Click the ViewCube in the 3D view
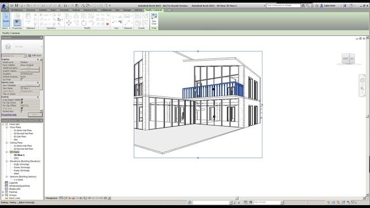 (348, 58)
